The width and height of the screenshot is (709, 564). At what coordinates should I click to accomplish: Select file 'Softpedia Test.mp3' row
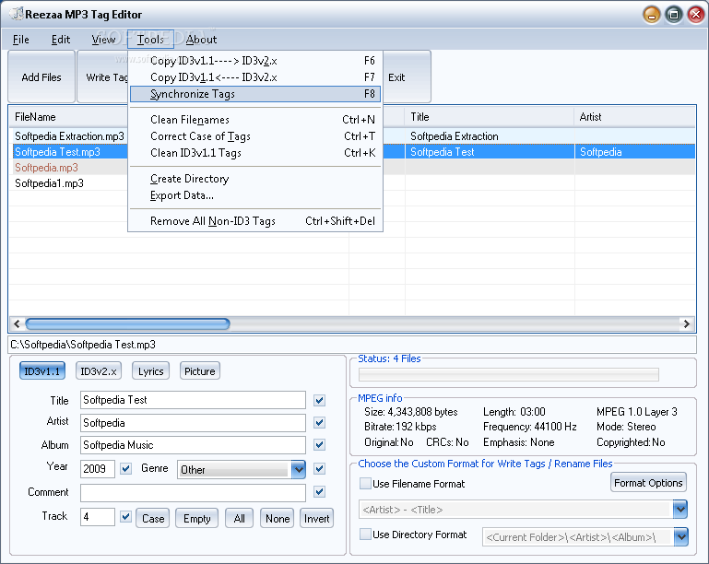[352, 152]
